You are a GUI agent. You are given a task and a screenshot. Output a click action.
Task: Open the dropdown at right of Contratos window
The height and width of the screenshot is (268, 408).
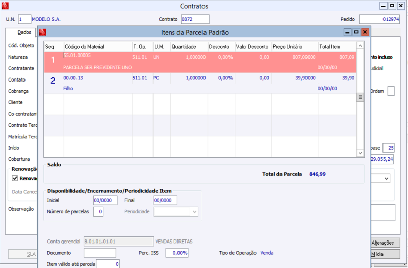387,178
